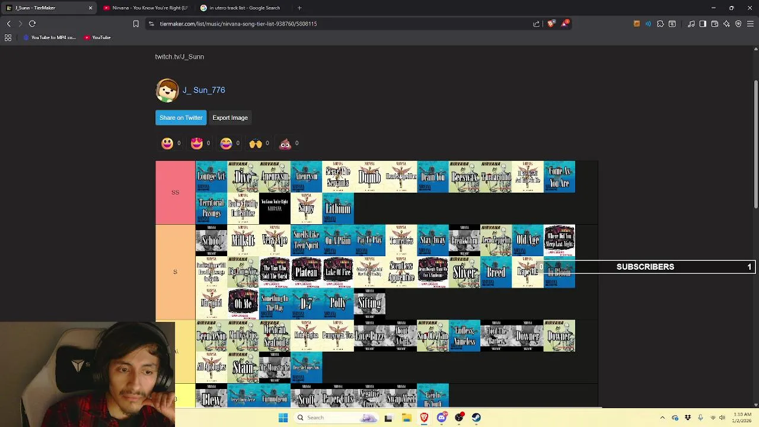The width and height of the screenshot is (759, 427).
Task: Switch to the Nirvana YouTube tab
Action: click(146, 8)
